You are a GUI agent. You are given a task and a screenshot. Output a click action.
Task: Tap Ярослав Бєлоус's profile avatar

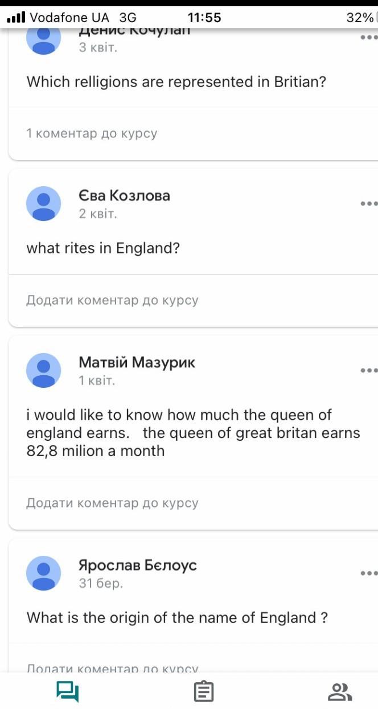point(44,573)
